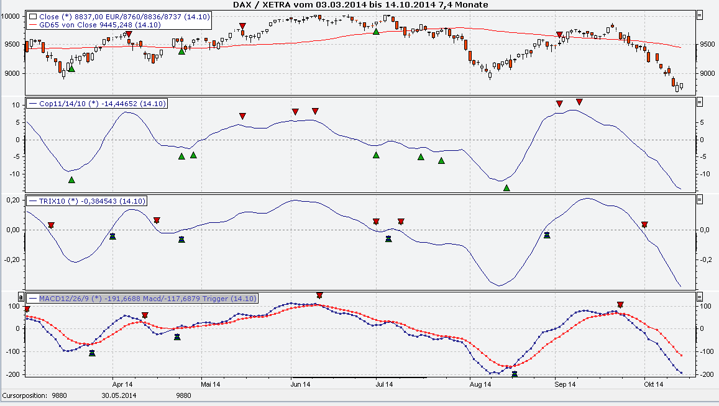
Task: Click the 'Aug 14' time axis label
Action: coord(480,384)
